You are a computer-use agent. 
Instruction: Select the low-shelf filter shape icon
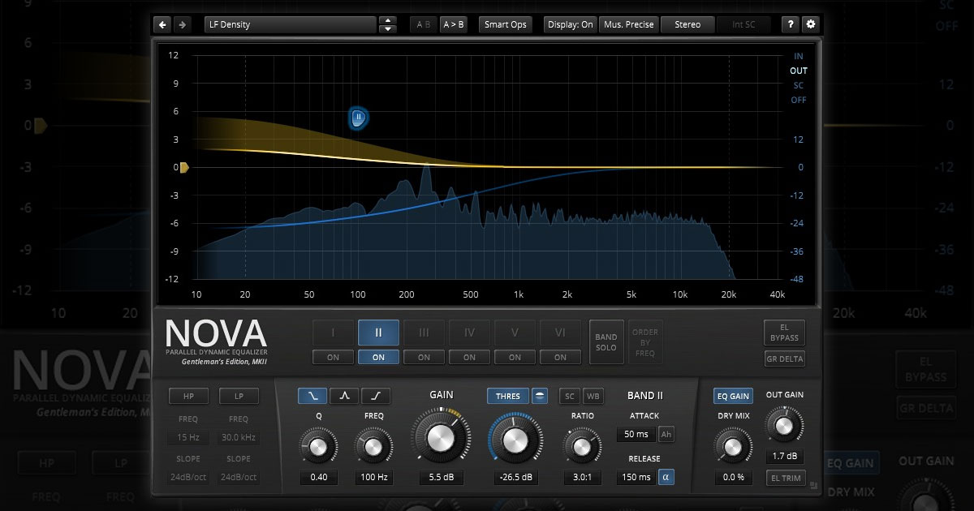[312, 396]
